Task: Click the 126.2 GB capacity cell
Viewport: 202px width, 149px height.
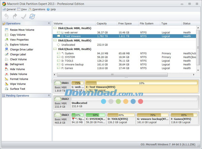Action: pyautogui.click(x=102, y=61)
